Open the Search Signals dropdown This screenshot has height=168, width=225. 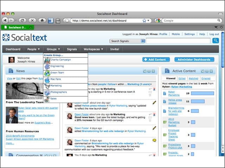coord(127,41)
